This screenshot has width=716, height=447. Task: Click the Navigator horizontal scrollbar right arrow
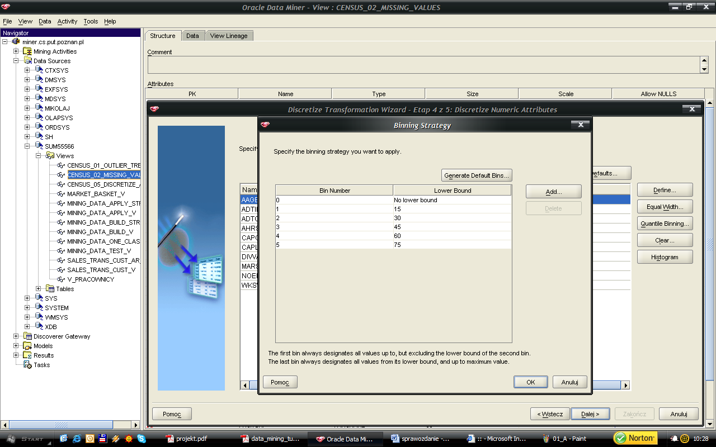(x=135, y=425)
